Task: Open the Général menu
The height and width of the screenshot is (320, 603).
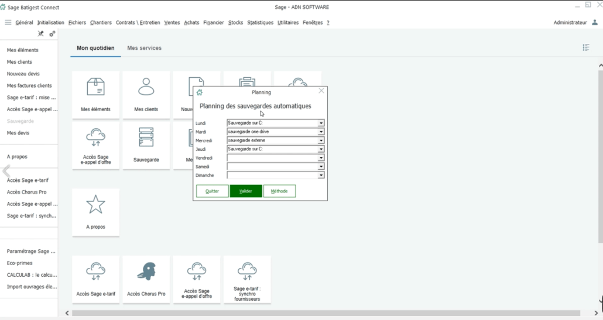Action: 24,23
